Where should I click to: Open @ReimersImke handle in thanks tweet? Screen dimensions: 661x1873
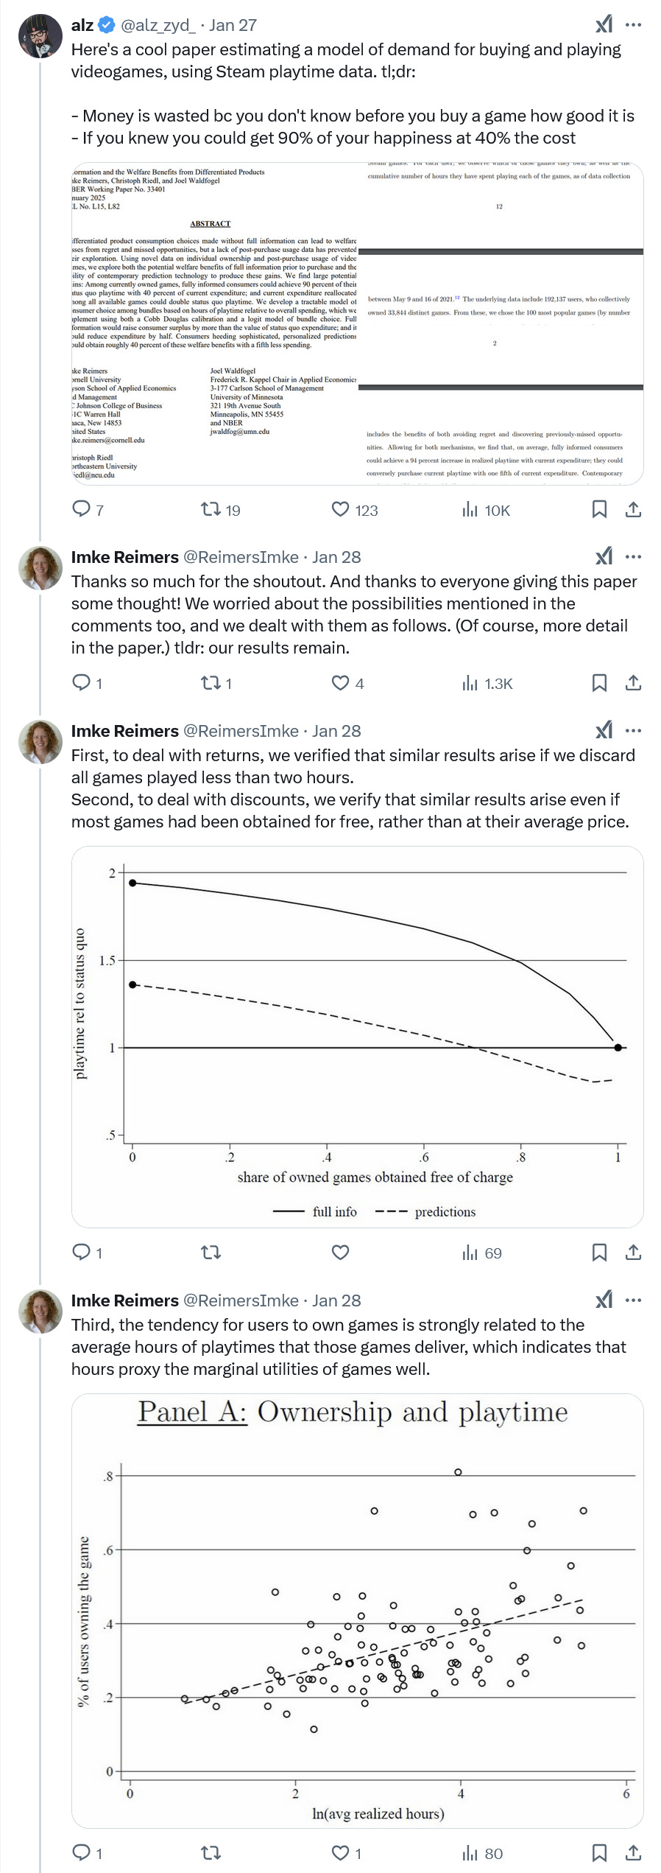(241, 557)
